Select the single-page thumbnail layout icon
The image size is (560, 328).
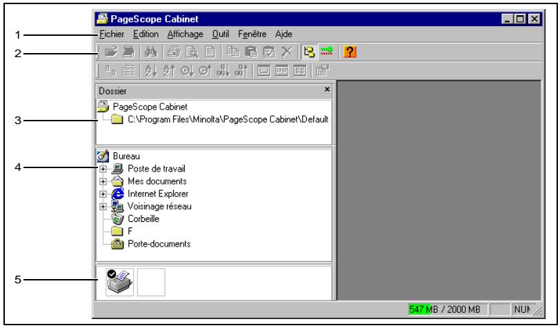tap(264, 71)
